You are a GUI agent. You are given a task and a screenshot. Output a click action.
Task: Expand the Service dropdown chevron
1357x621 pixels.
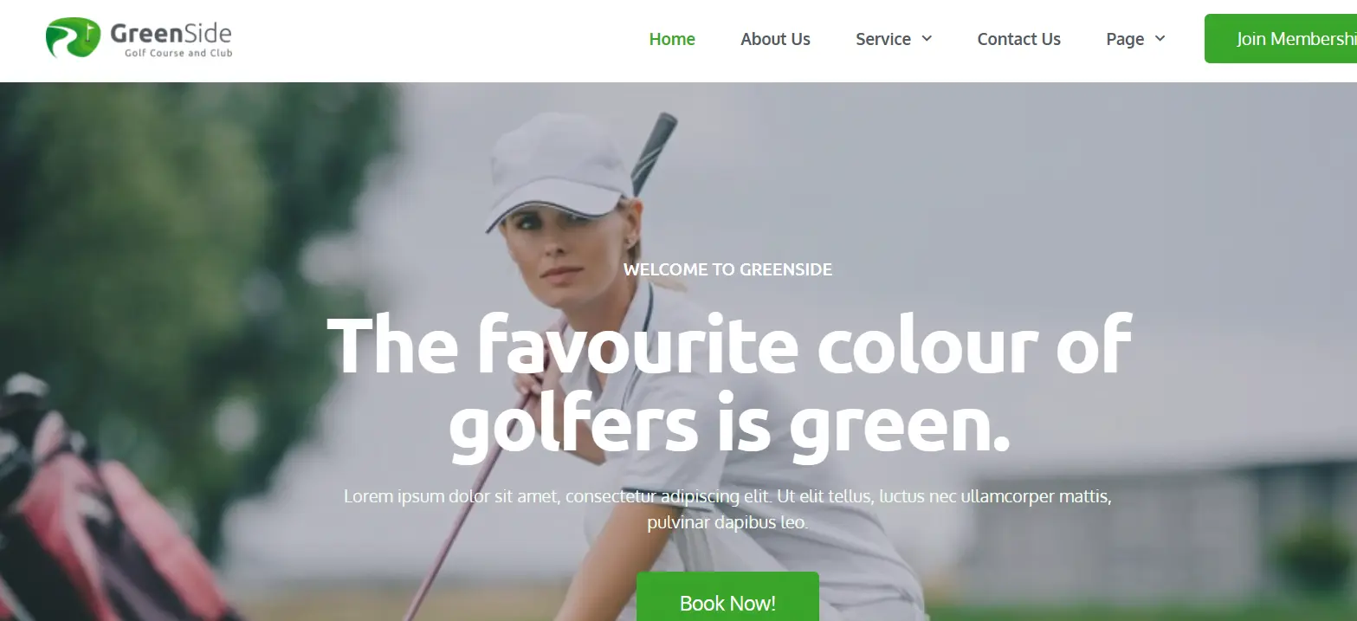(x=927, y=39)
